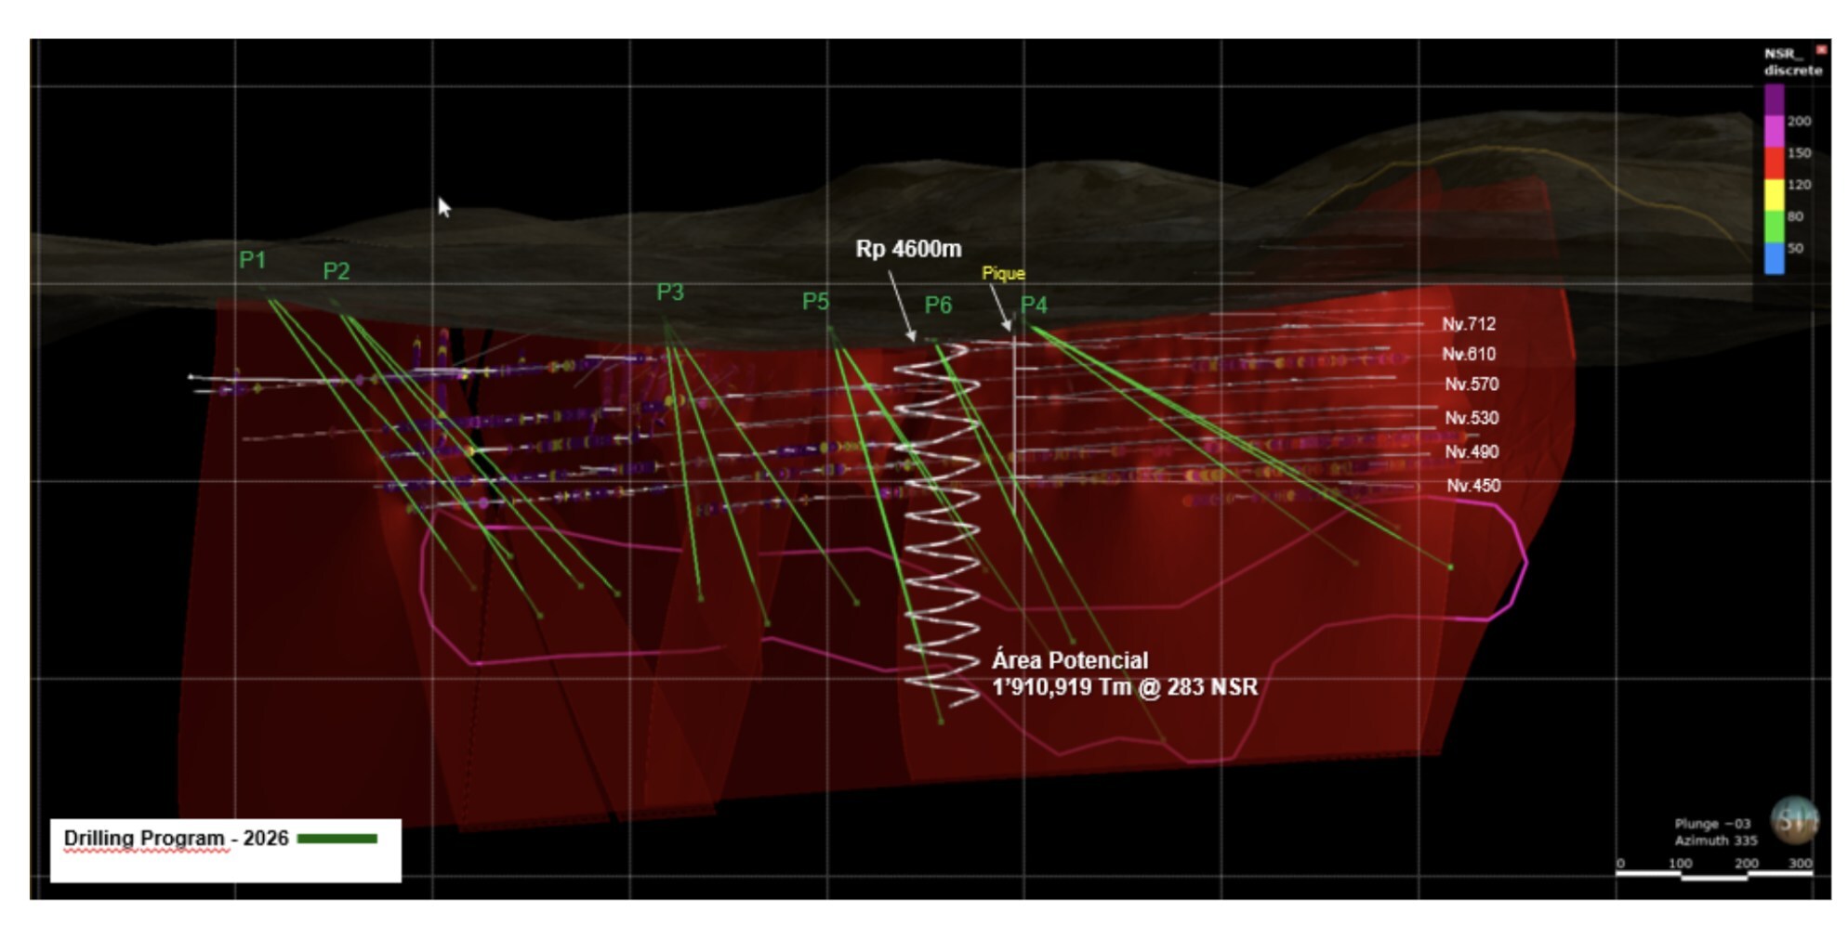Click the yellow 120 legend color block
The image size is (1848, 925).
pos(1774,194)
